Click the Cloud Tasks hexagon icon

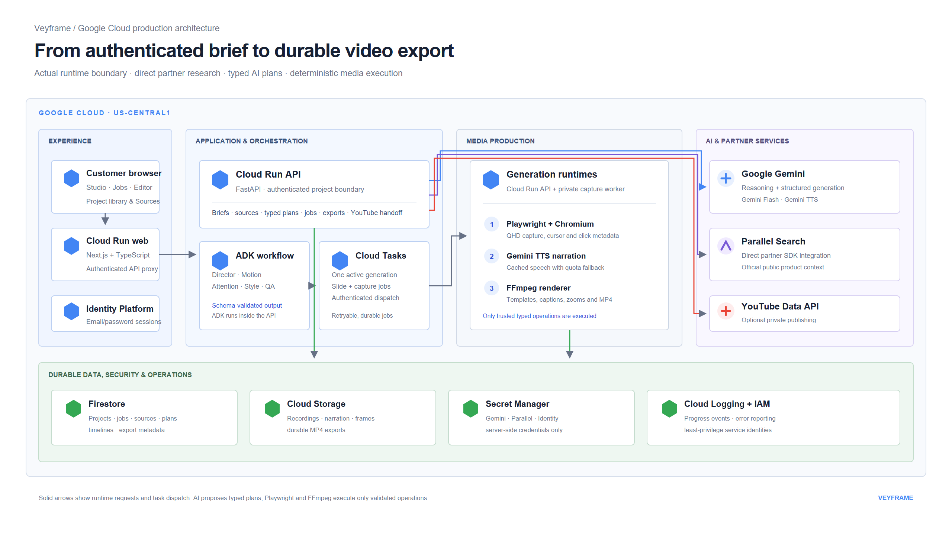click(x=340, y=261)
